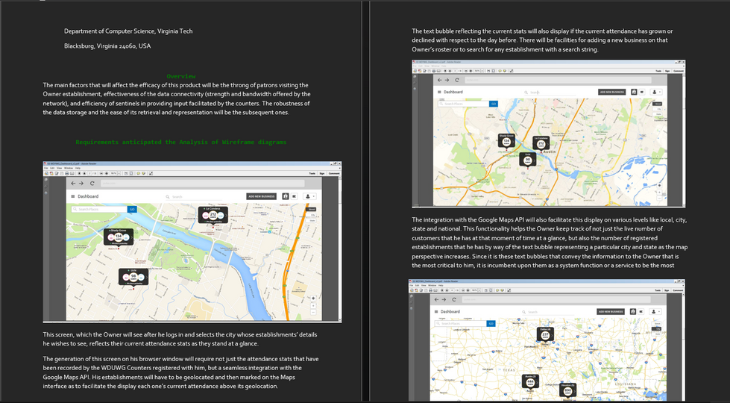Click GO button in Austin city map wireframe
The image size is (730, 403).
(494, 104)
